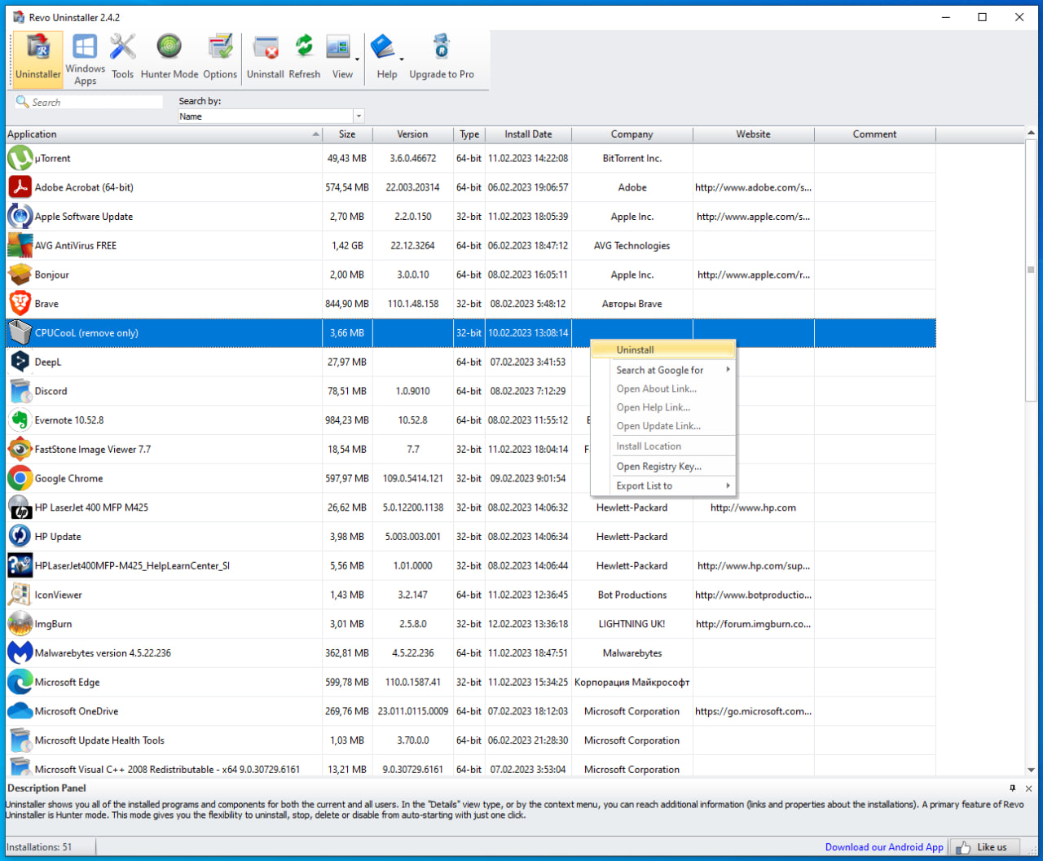Choose Uninstall from the context menu
The width and height of the screenshot is (1043, 861).
pos(663,349)
